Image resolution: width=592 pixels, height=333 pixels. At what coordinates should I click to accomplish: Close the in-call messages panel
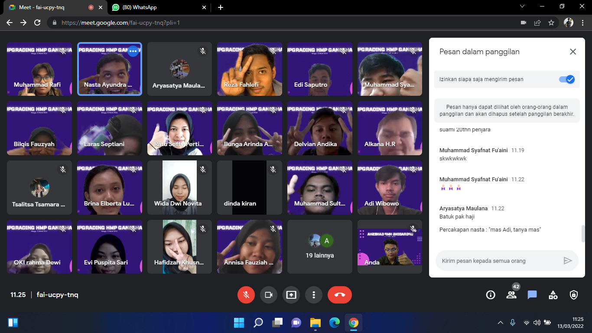(x=573, y=52)
